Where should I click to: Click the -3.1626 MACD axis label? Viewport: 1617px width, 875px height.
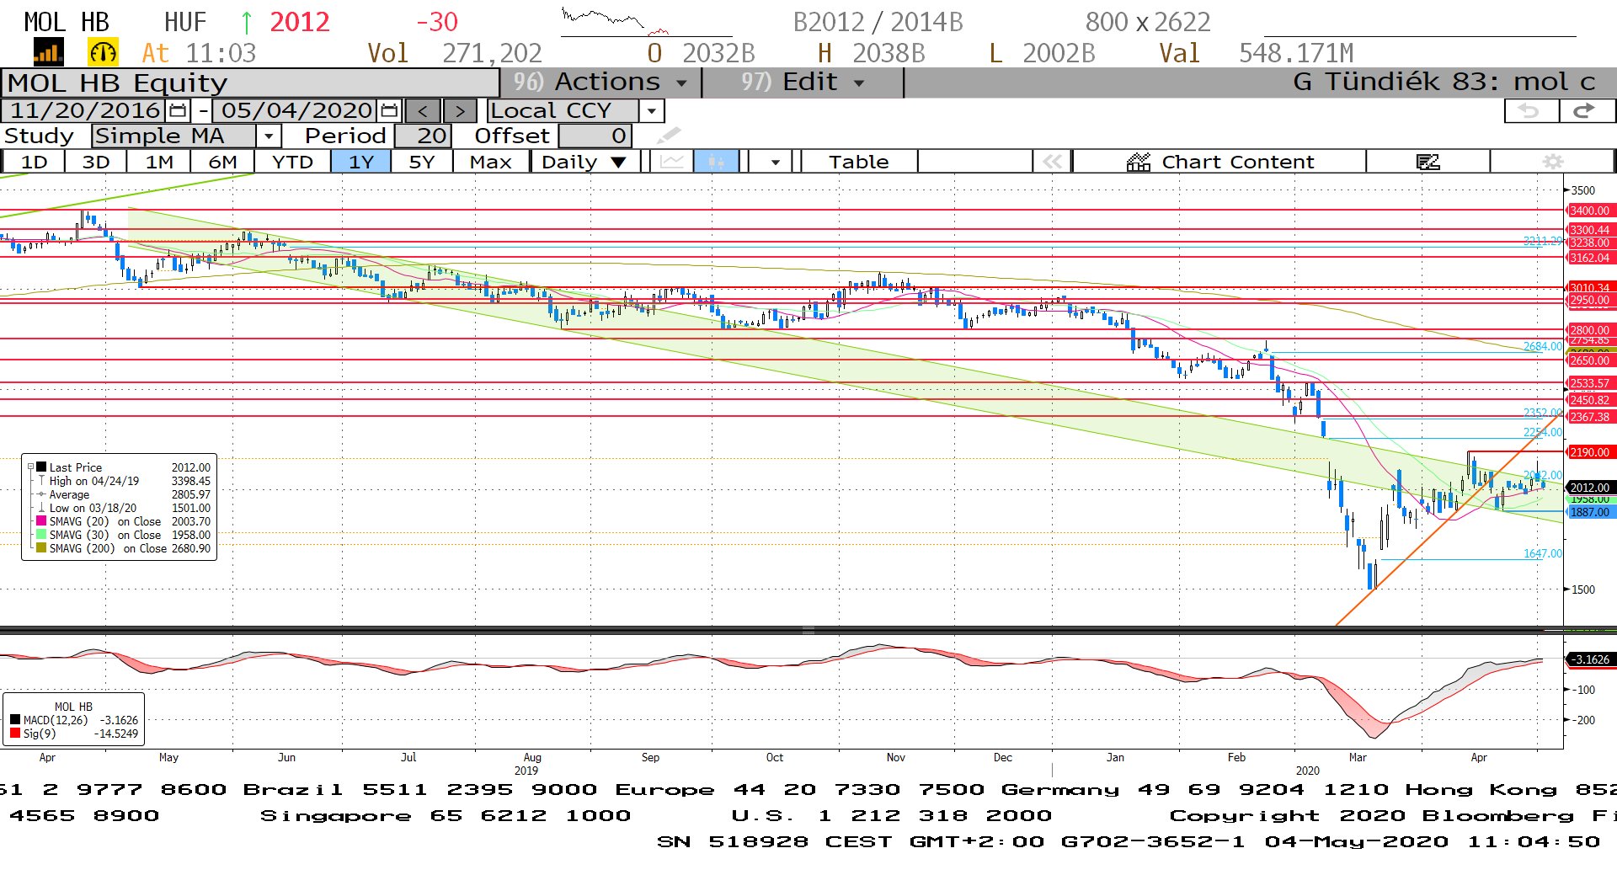point(1591,659)
